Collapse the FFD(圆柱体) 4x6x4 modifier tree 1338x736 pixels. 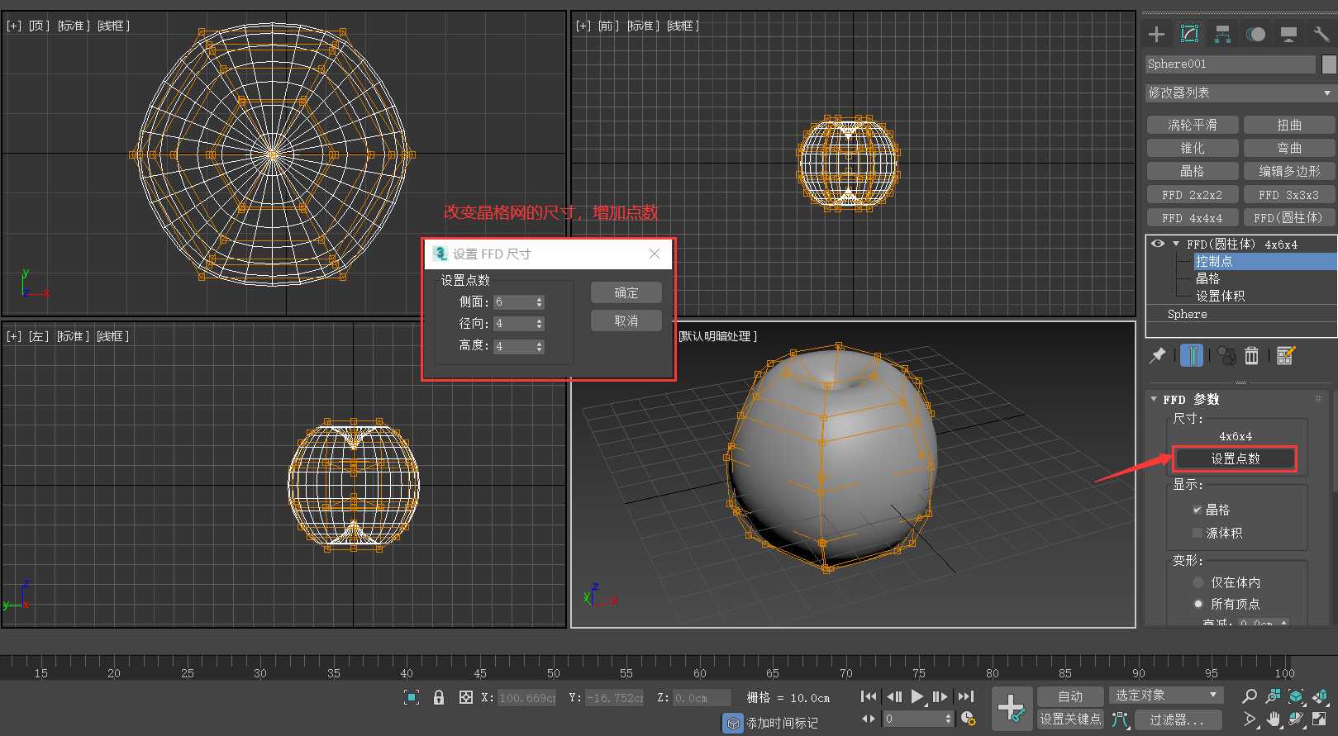1176,244
